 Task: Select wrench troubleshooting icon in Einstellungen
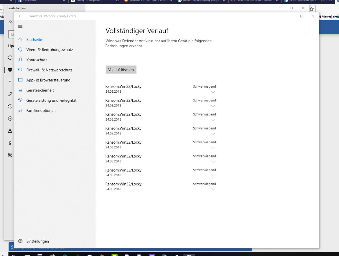click(x=10, y=94)
